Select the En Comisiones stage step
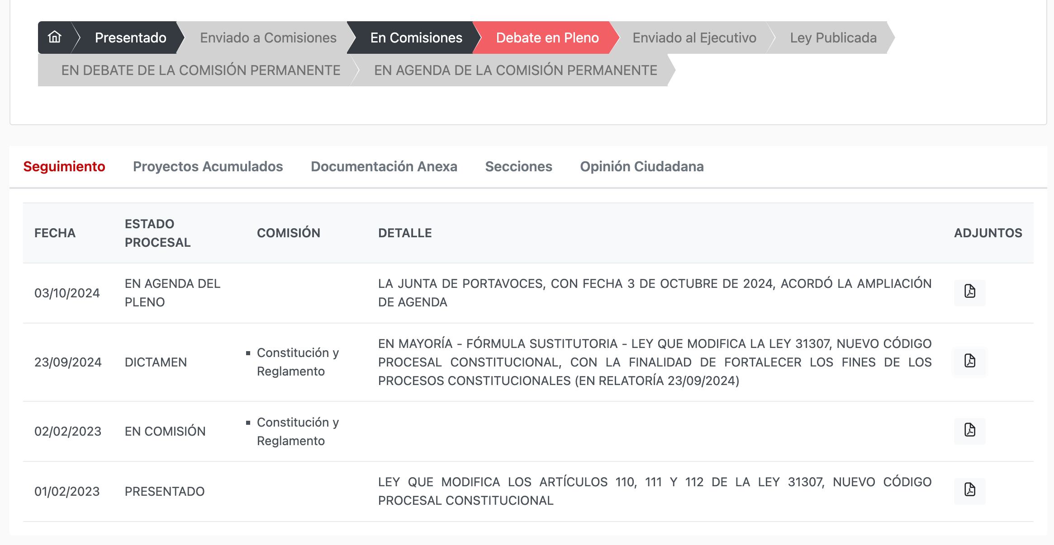Image resolution: width=1054 pixels, height=545 pixels. click(416, 38)
